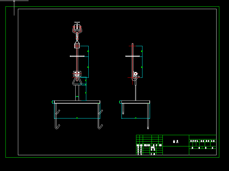Image resolution: width=229 pixels, height=171 pixels.
Task: Select the upper-right hook of the left view
Action: pyautogui.click(x=101, y=112)
